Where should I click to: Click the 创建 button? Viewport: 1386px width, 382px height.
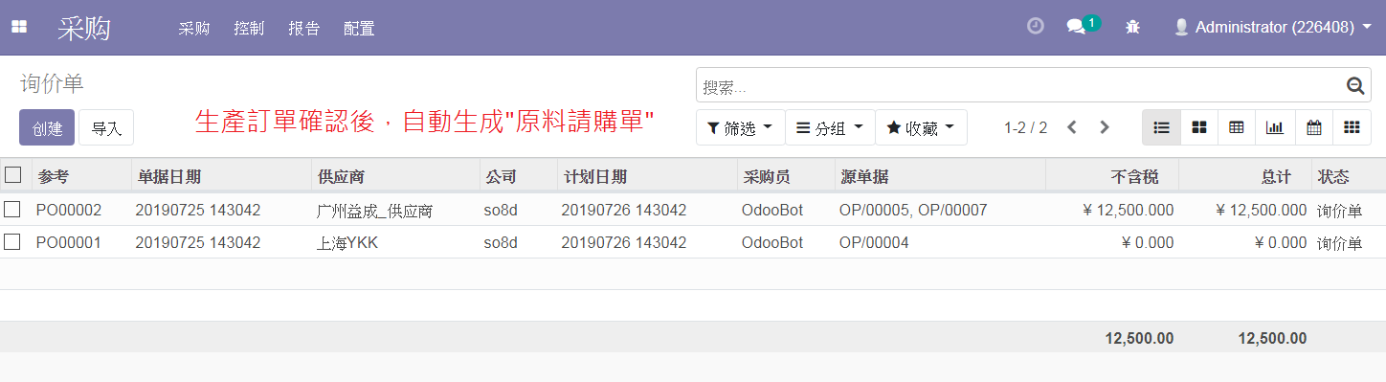coord(47,127)
